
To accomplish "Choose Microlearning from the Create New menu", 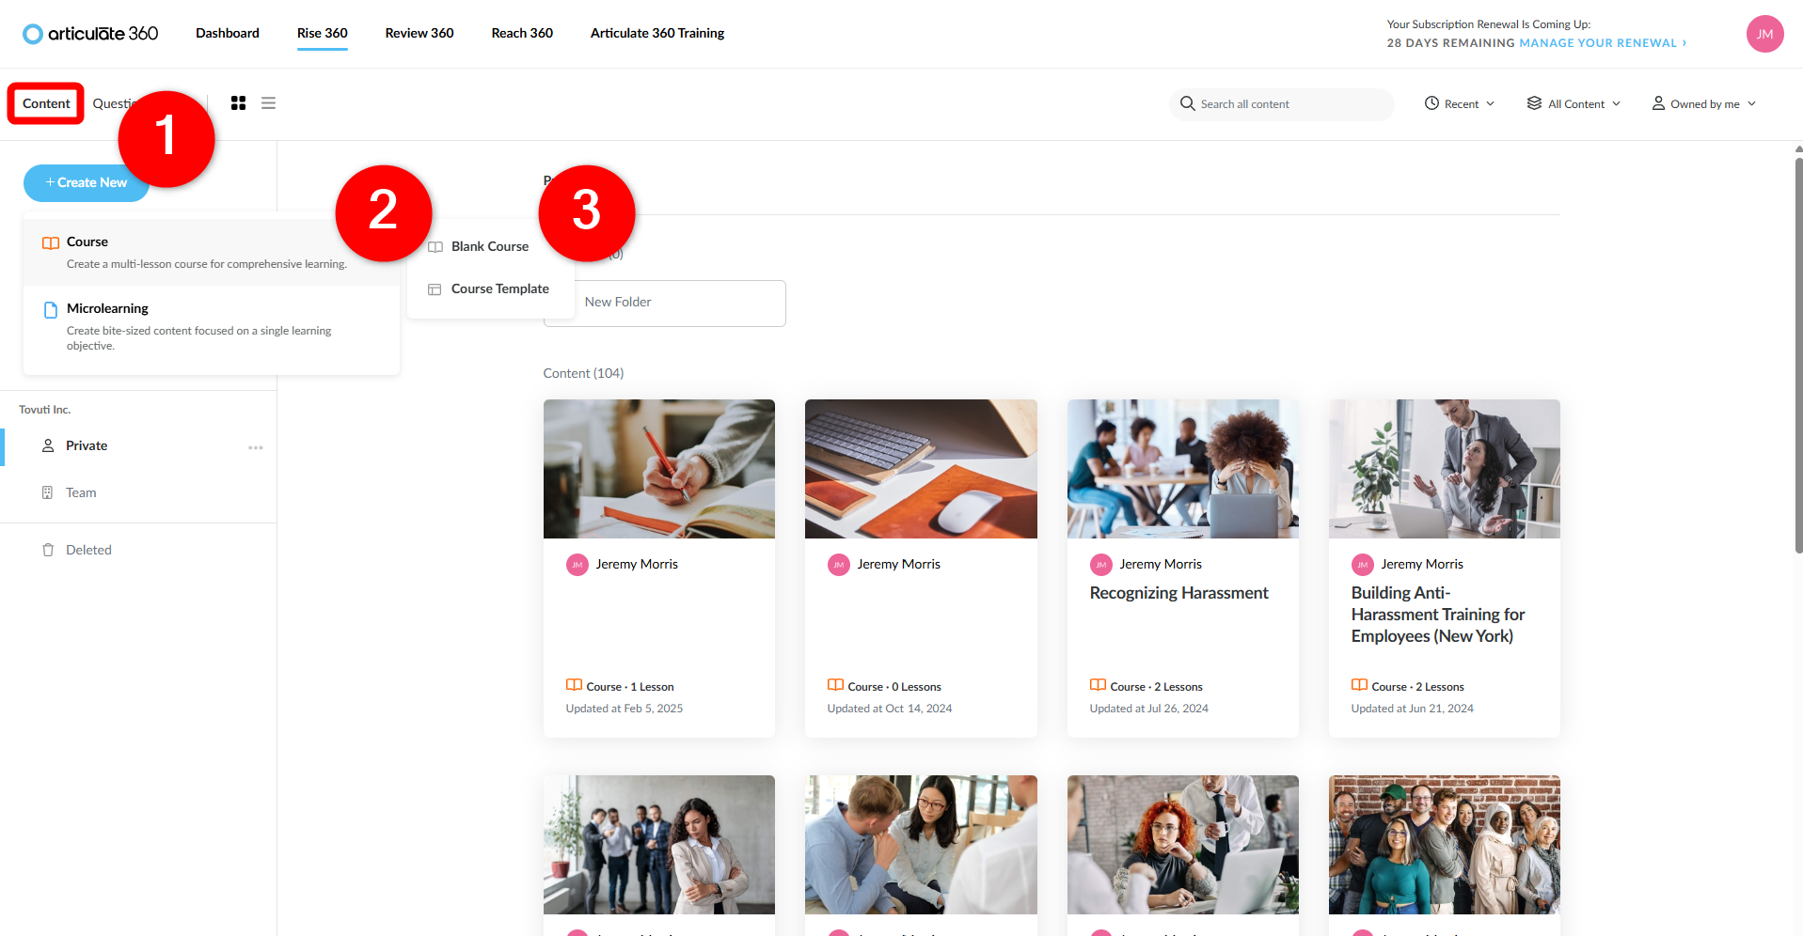I will [x=212, y=325].
